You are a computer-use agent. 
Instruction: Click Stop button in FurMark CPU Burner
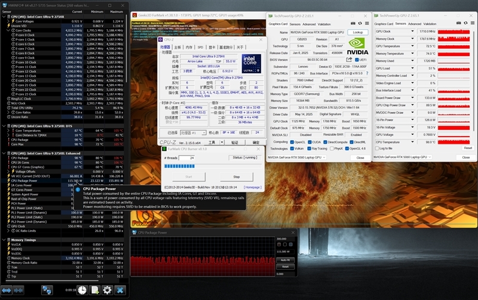click(x=237, y=177)
